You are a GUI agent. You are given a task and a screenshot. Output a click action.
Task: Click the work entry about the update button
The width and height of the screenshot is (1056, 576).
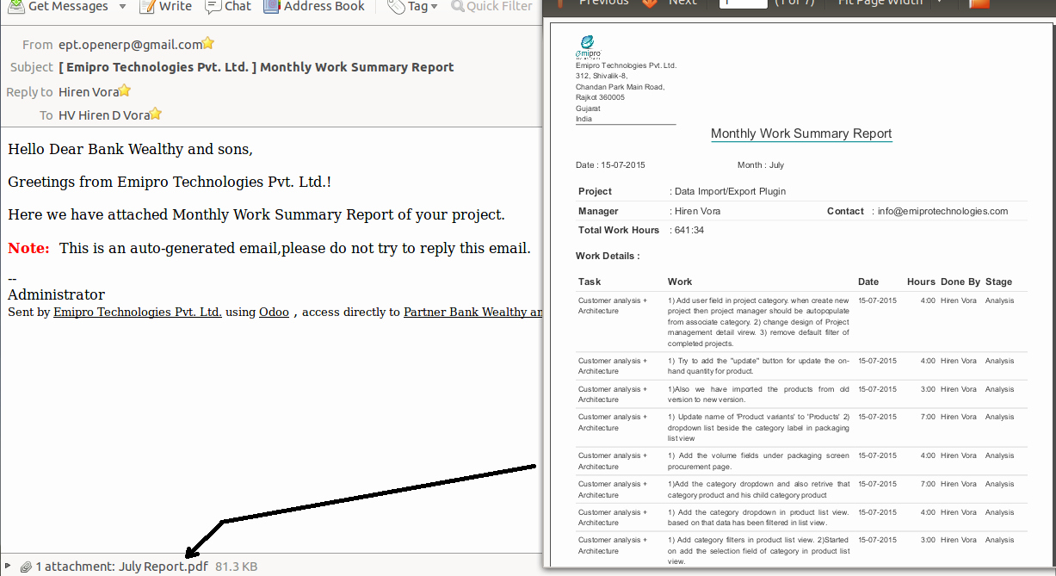[758, 366]
